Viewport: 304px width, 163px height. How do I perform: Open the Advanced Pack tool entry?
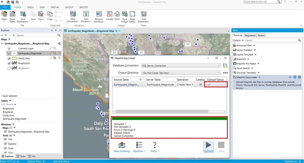pyautogui.click(x=244, y=45)
